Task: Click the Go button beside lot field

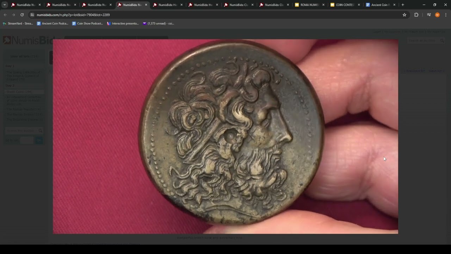Action: pyautogui.click(x=39, y=140)
